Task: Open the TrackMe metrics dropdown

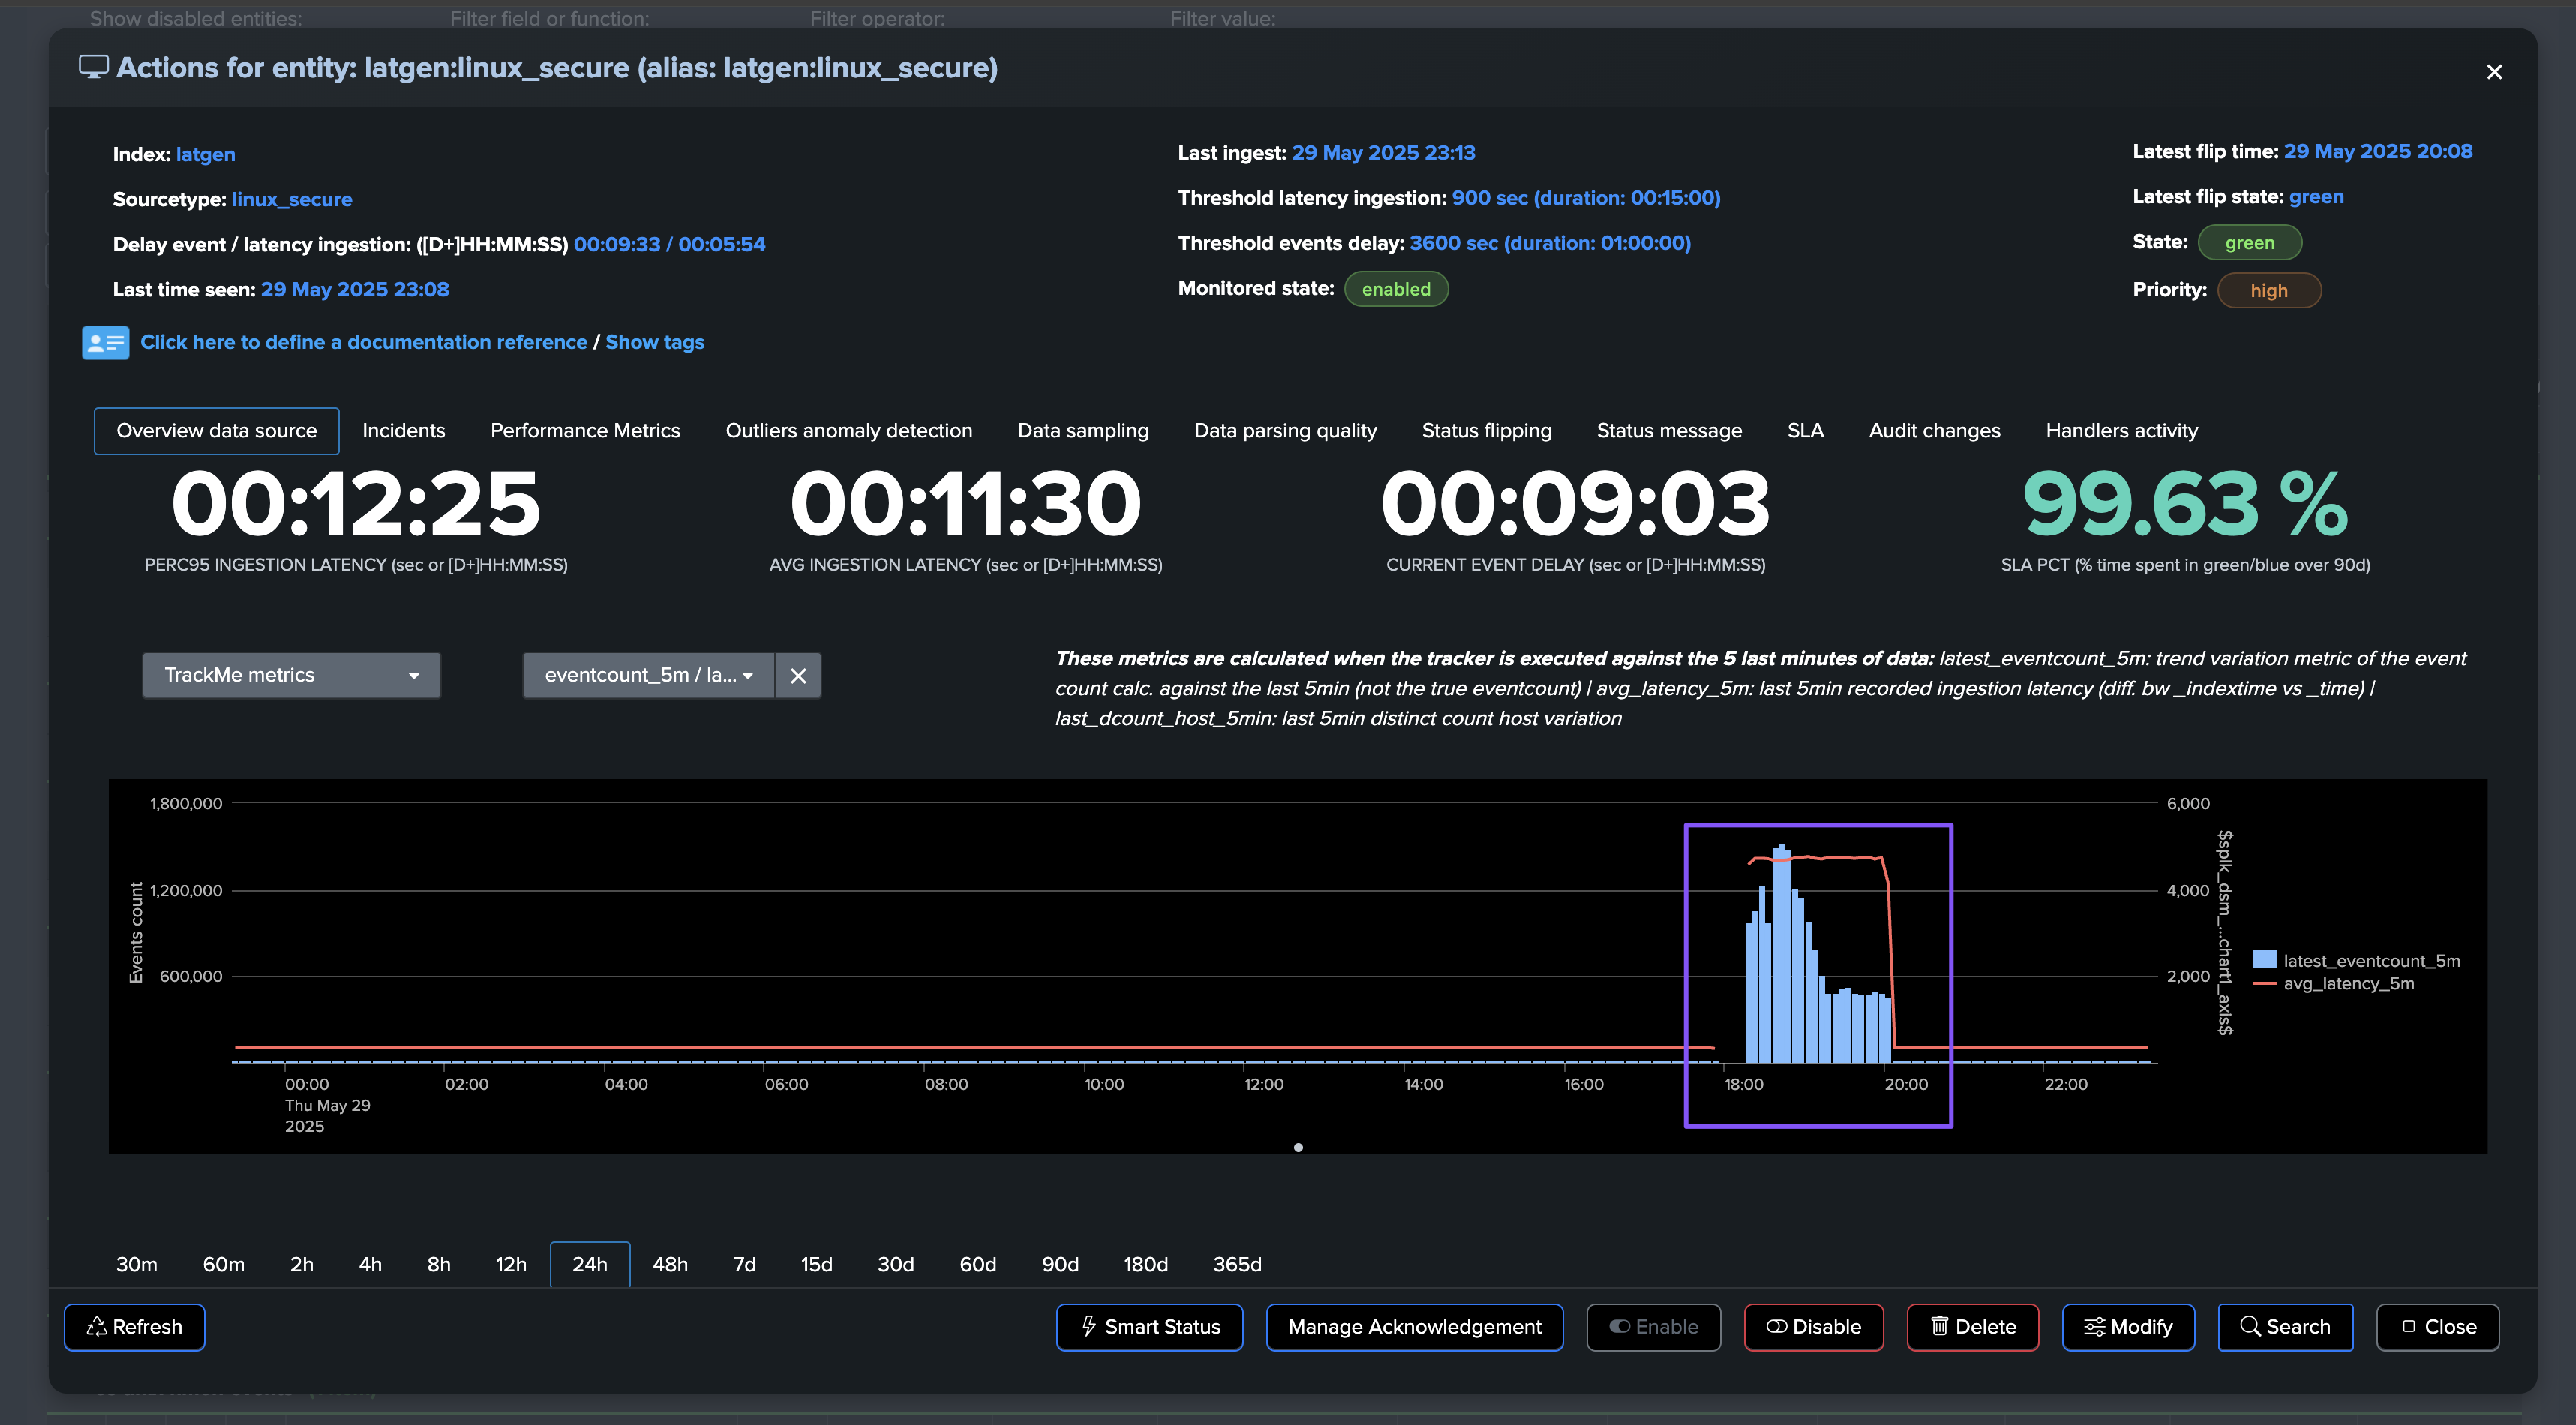Action: pyautogui.click(x=291, y=675)
